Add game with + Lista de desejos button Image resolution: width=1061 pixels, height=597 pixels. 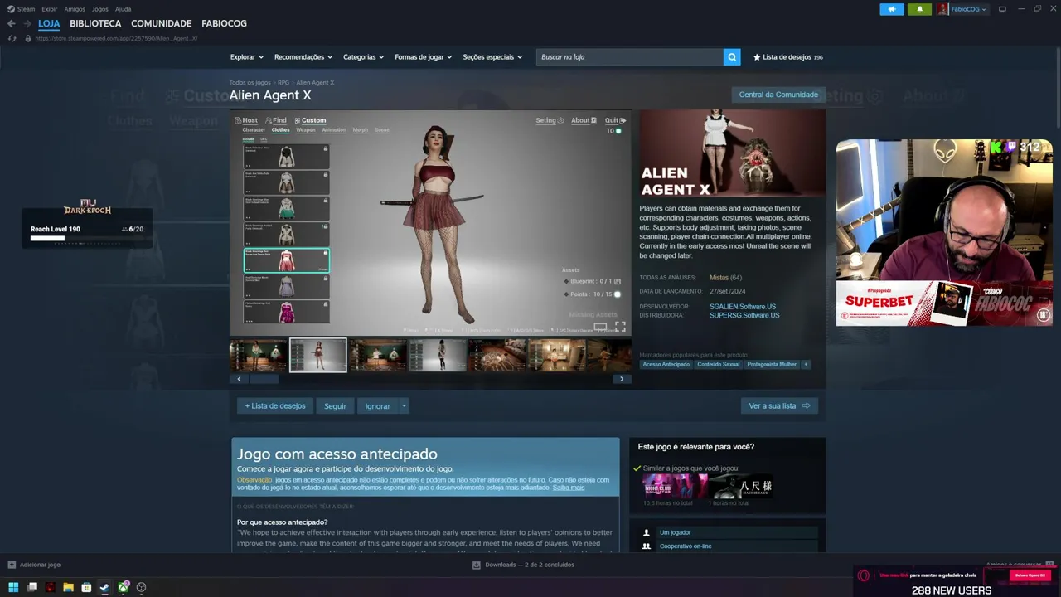click(x=275, y=406)
